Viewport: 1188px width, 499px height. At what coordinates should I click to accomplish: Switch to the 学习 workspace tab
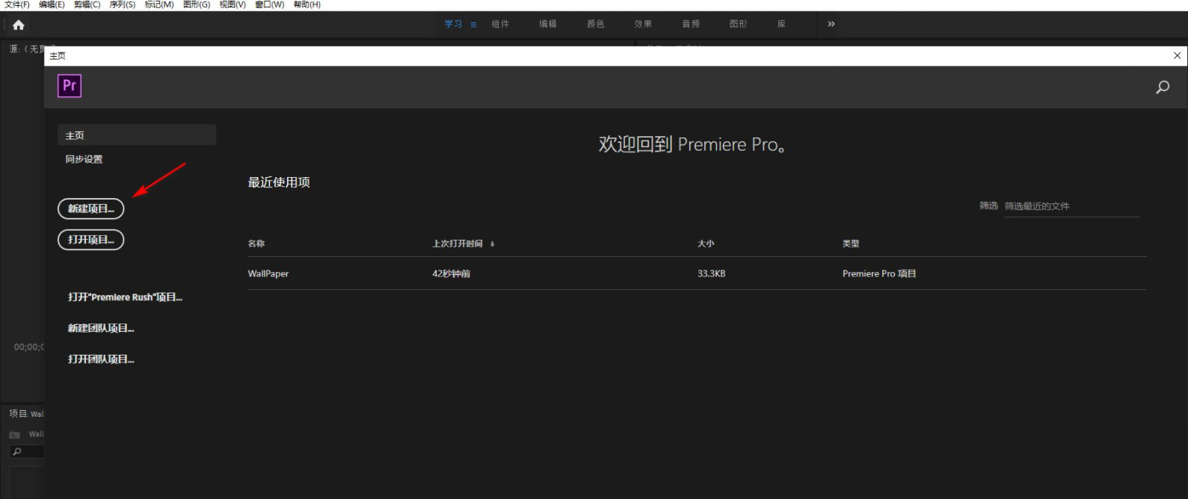point(453,24)
